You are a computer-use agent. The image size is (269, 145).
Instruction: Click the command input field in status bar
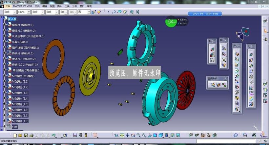point(226,141)
